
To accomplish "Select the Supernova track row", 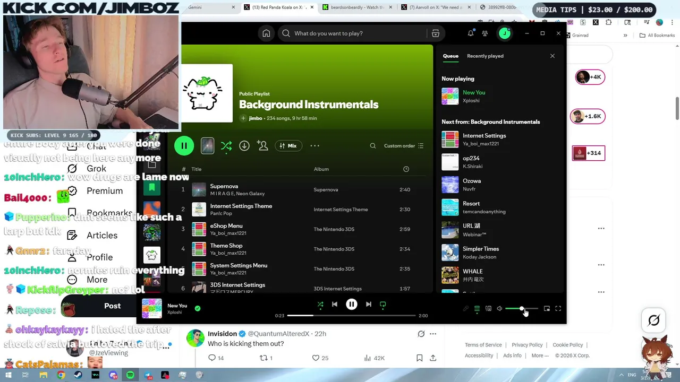I will click(x=300, y=189).
